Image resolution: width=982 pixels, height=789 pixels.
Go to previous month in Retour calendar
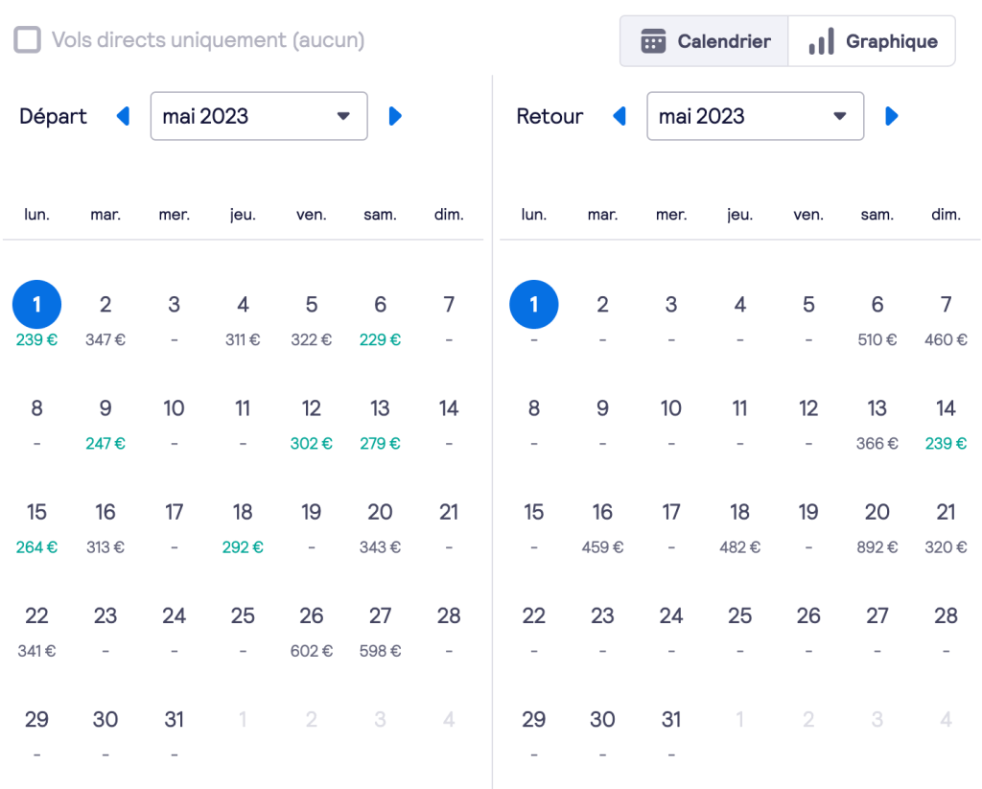[x=620, y=116]
